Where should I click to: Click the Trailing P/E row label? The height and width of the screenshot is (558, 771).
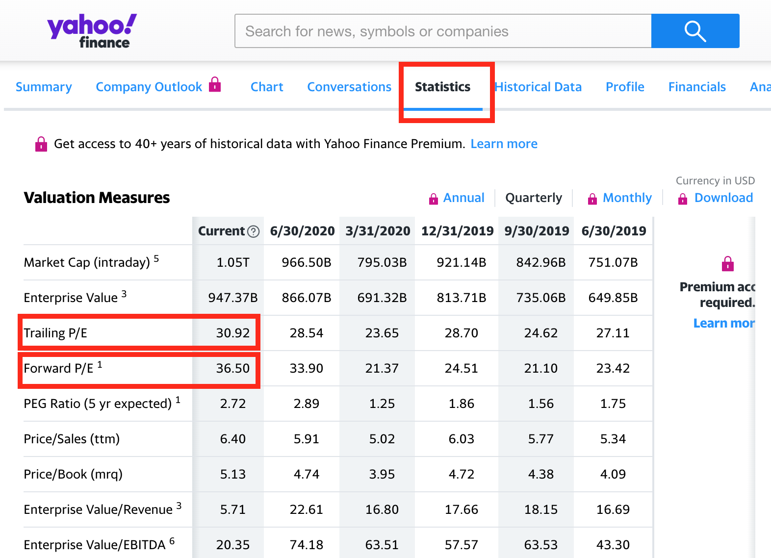click(x=55, y=333)
